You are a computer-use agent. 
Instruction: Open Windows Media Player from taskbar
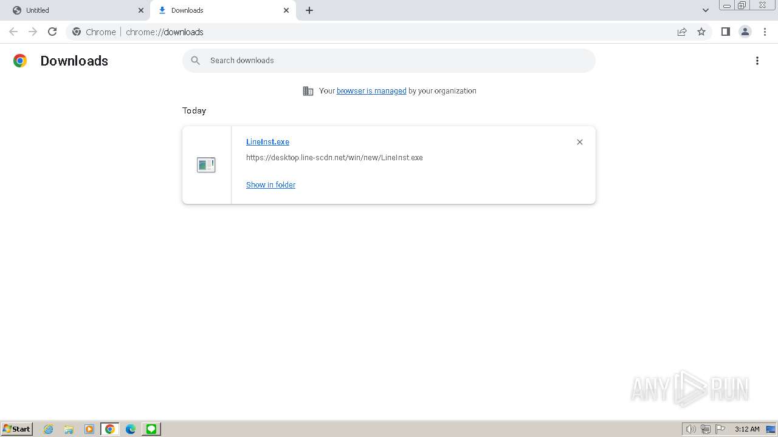89,429
